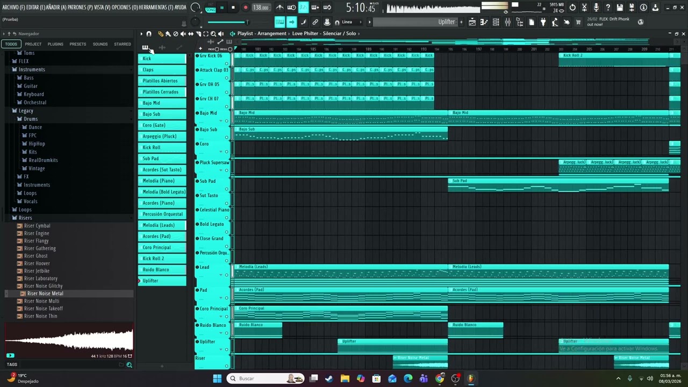Select the Slice tool in Playlist toolbar
The height and width of the screenshot is (387, 688).
198,34
